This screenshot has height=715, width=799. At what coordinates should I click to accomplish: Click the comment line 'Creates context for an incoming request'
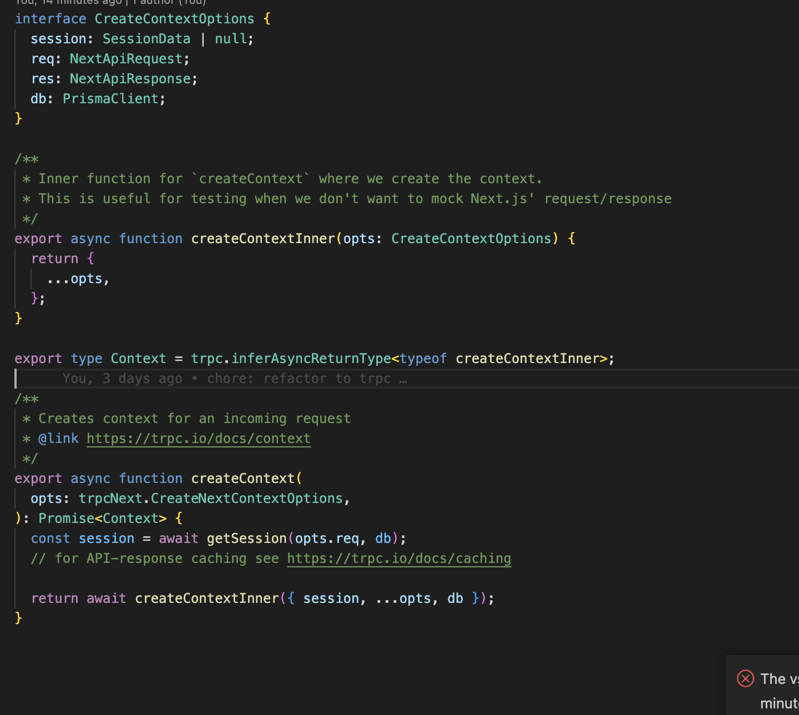pyautogui.click(x=186, y=419)
